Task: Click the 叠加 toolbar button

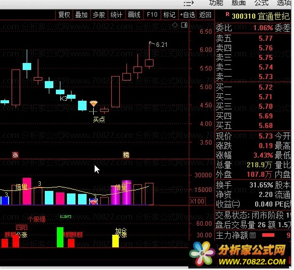Action: pyautogui.click(x=82, y=15)
